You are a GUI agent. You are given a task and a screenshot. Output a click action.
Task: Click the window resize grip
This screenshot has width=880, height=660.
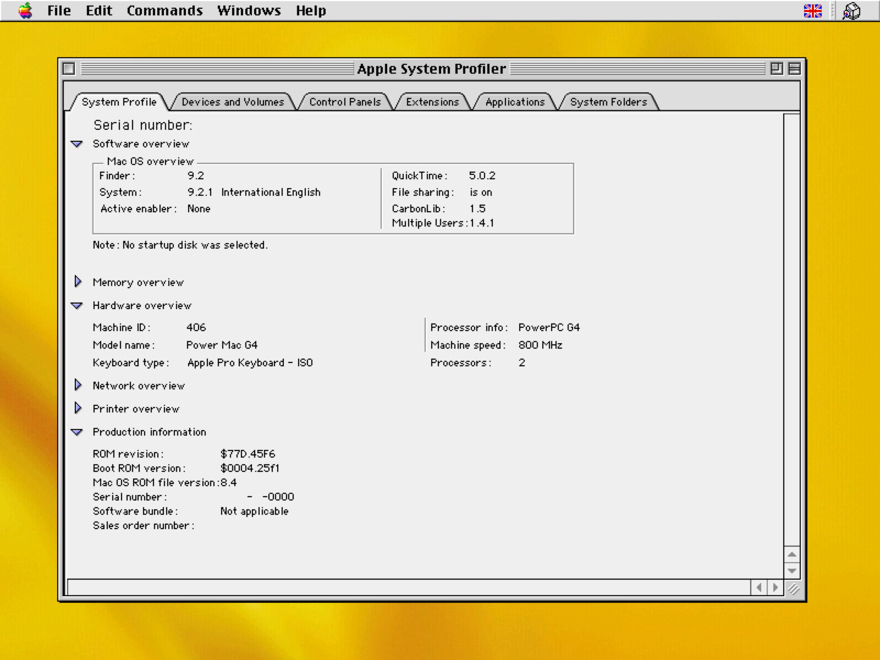tap(793, 588)
